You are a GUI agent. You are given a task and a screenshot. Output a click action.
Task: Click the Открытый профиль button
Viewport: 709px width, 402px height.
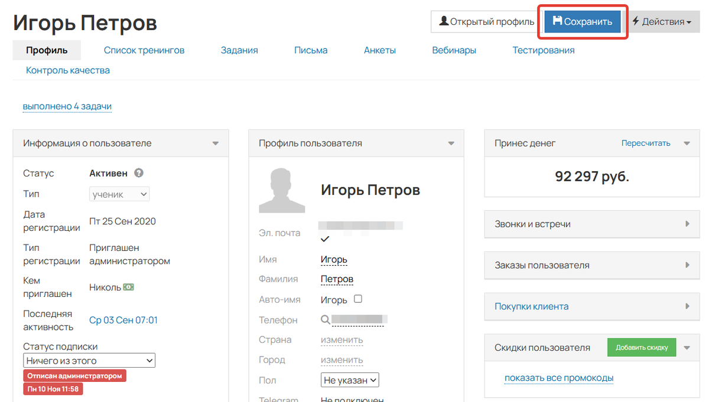pos(486,22)
